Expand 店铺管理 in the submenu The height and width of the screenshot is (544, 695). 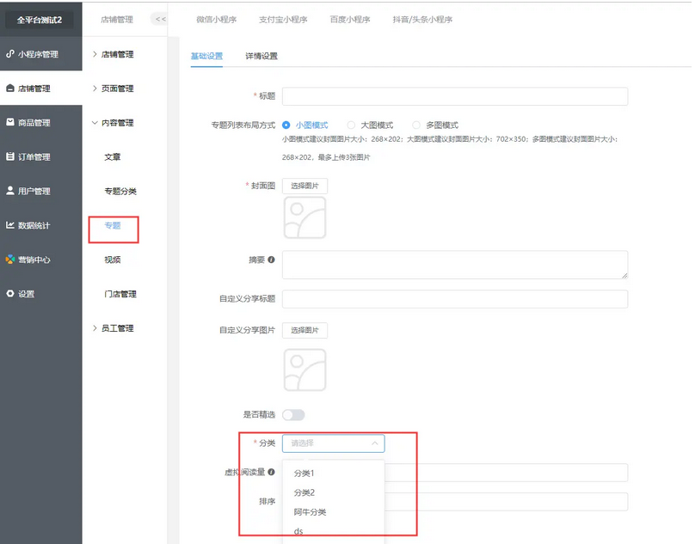(x=113, y=54)
